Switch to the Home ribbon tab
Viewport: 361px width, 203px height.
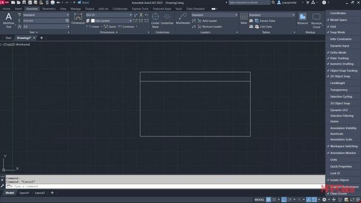6,9
